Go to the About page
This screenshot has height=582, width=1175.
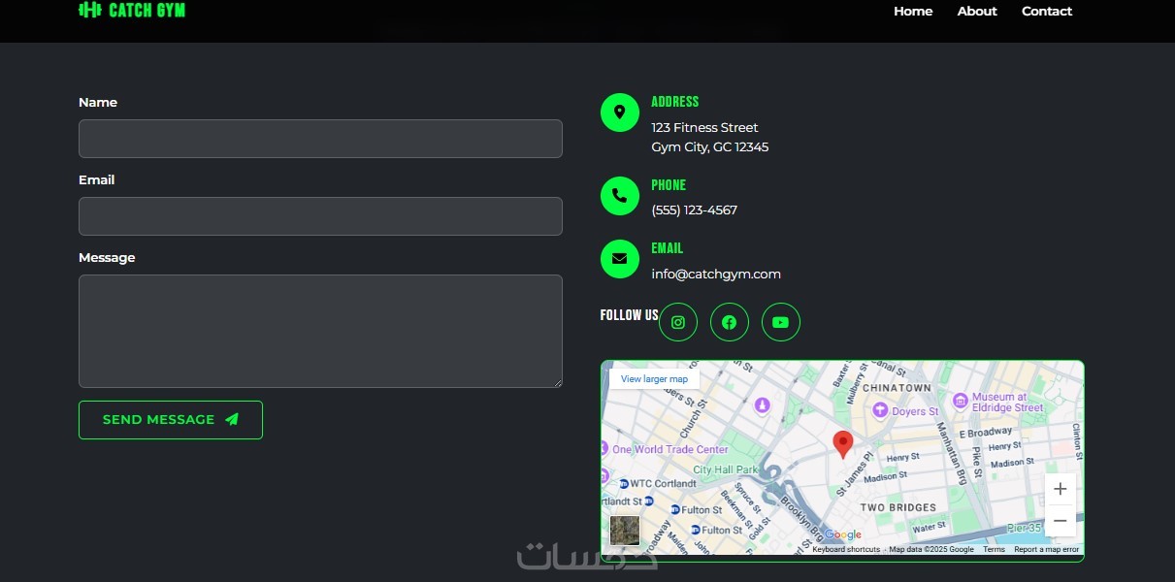coord(977,12)
